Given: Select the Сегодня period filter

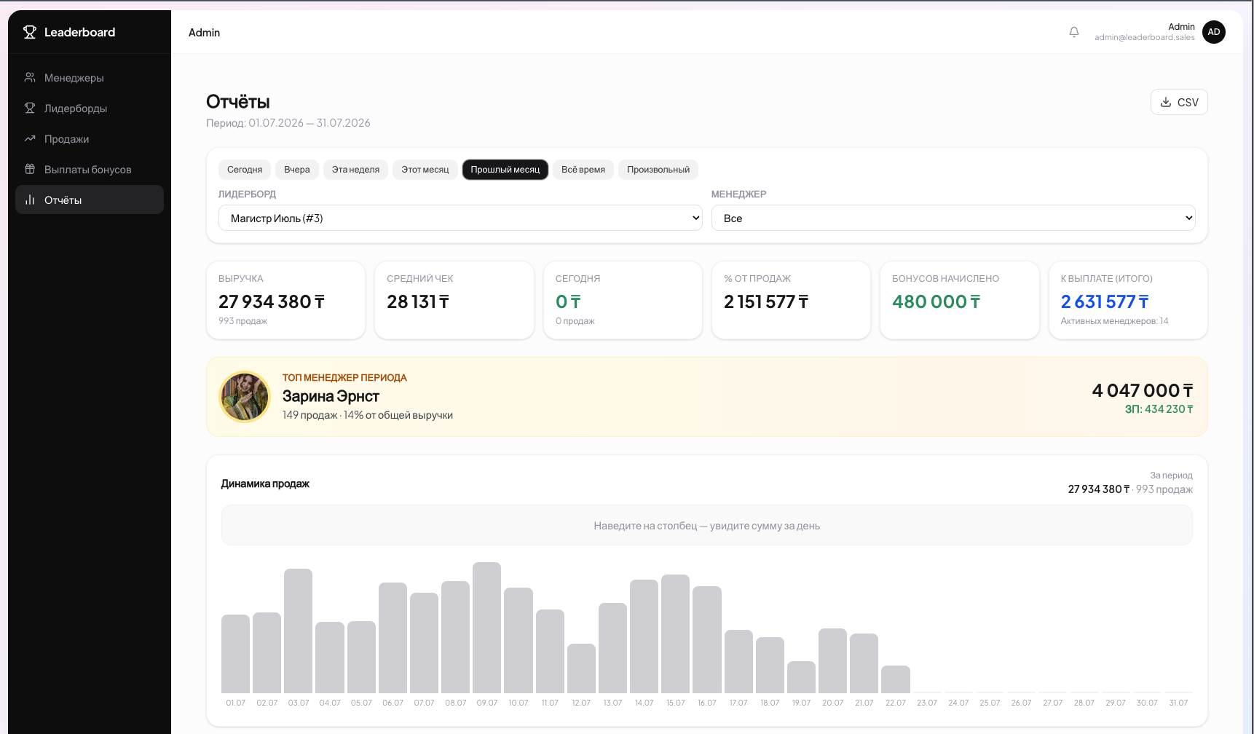Looking at the screenshot, I should (245, 170).
